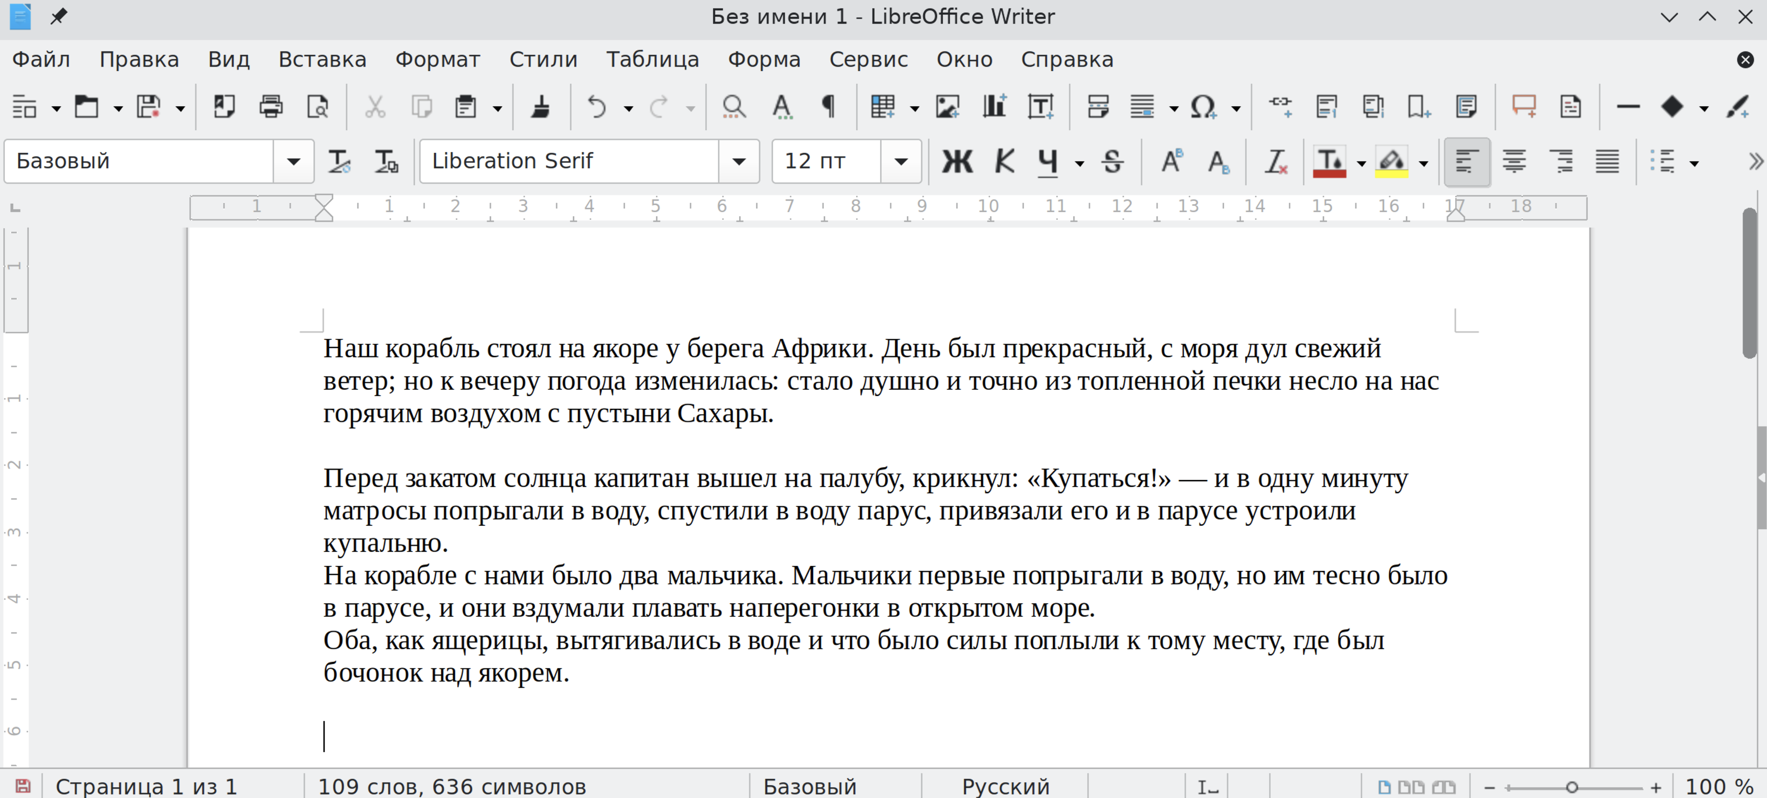Insert comment speech bubble icon

1524,106
